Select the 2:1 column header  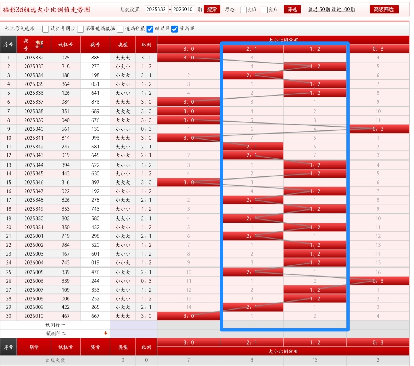pyautogui.click(x=251, y=49)
